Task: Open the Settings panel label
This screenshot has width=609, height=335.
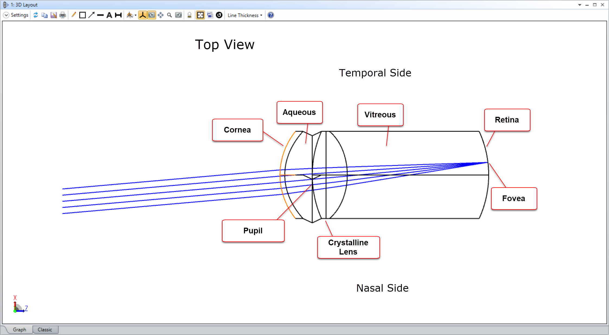Action: [20, 15]
